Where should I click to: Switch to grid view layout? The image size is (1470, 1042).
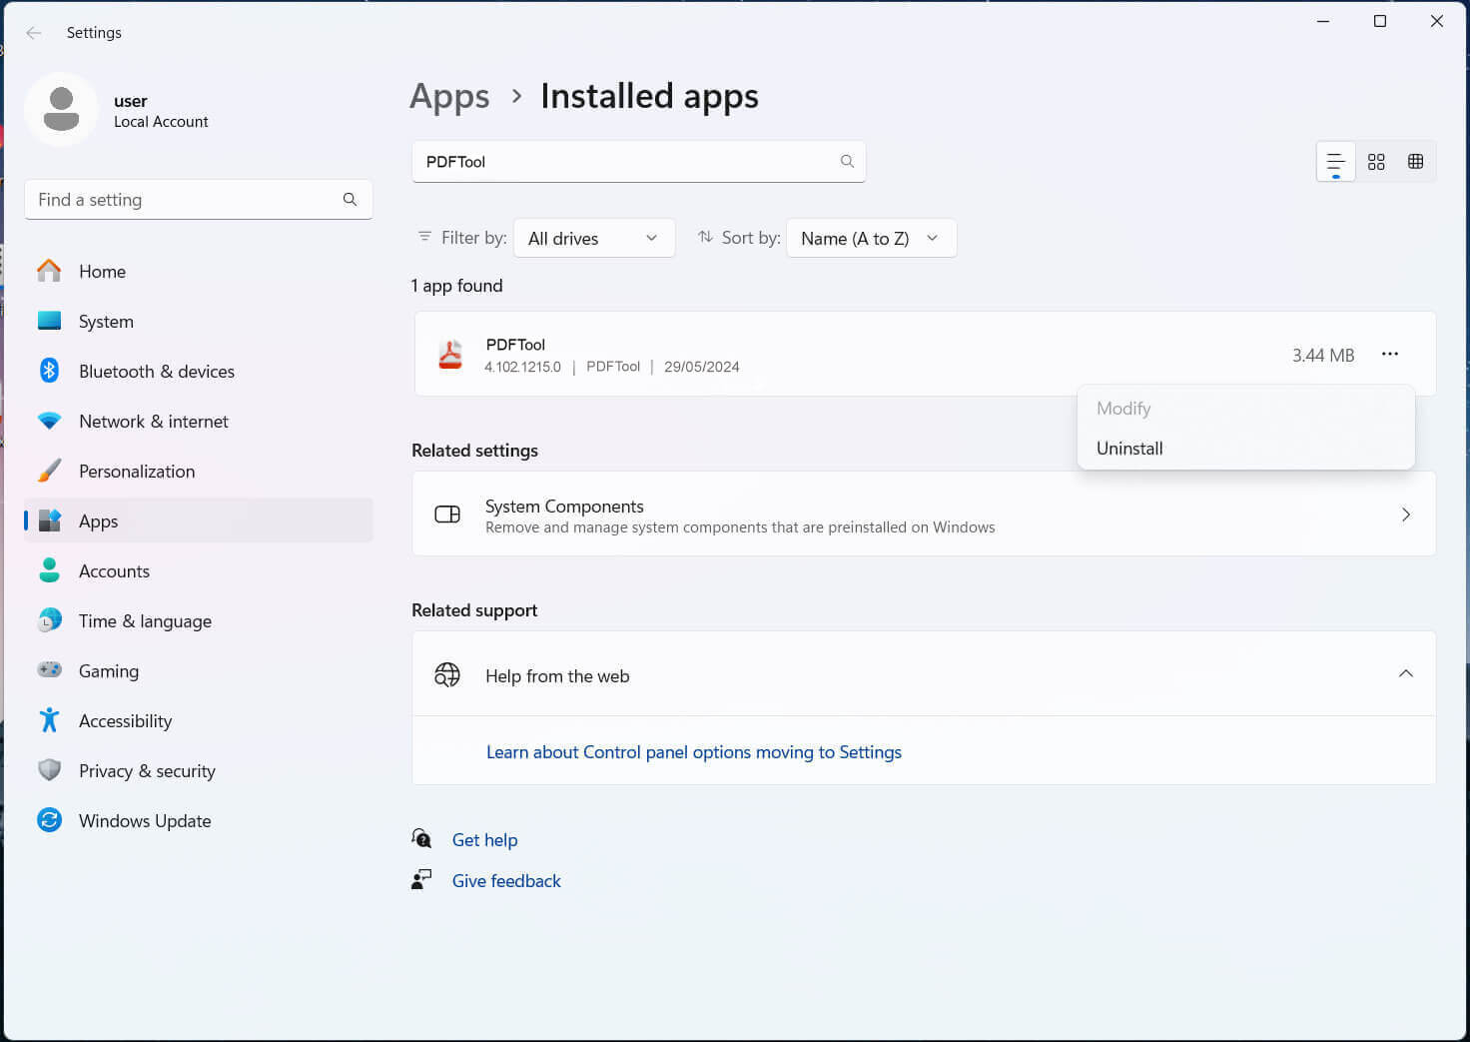[x=1376, y=162]
